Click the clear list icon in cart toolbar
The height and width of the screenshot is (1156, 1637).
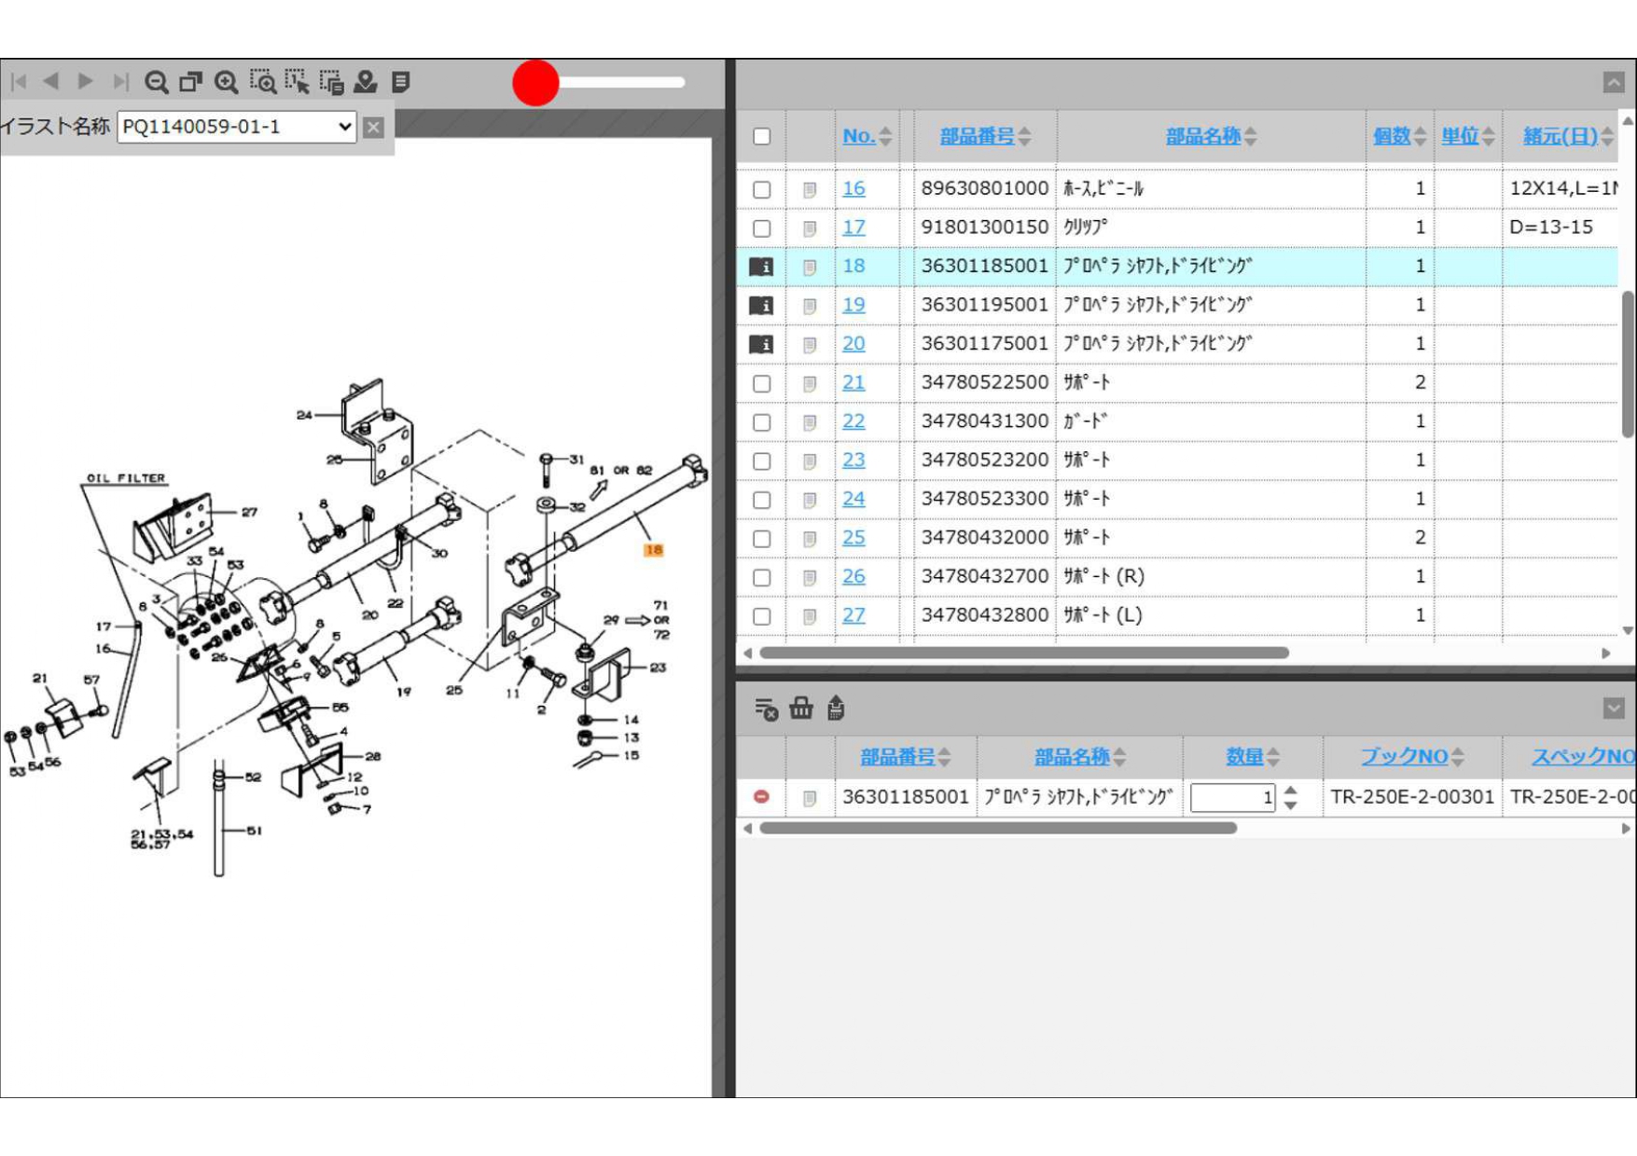[x=765, y=709]
